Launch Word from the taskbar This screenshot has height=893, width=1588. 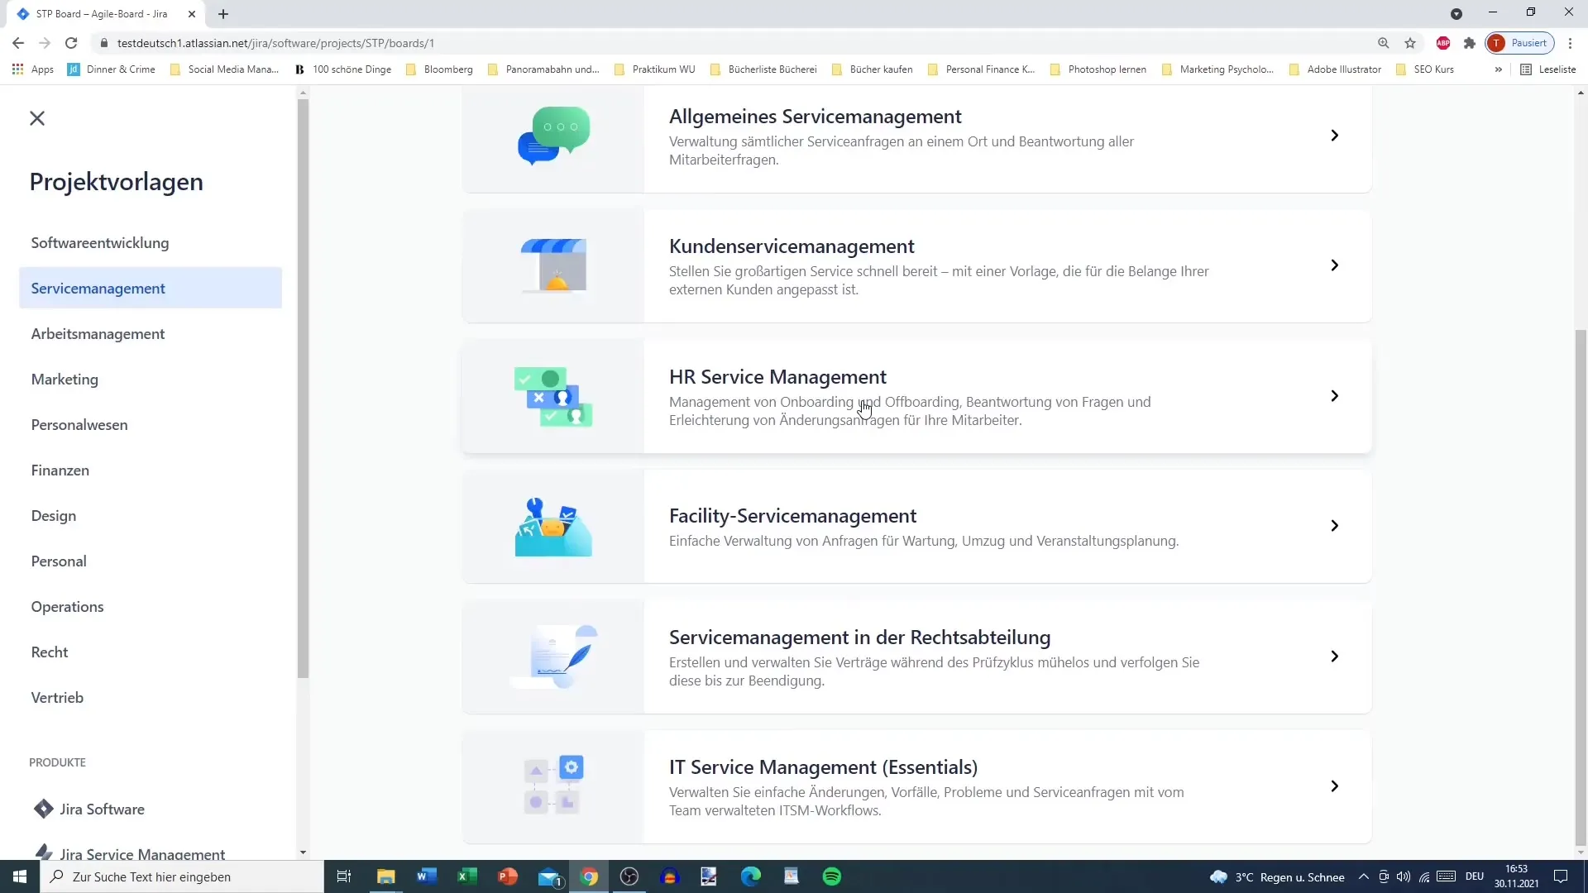(427, 876)
